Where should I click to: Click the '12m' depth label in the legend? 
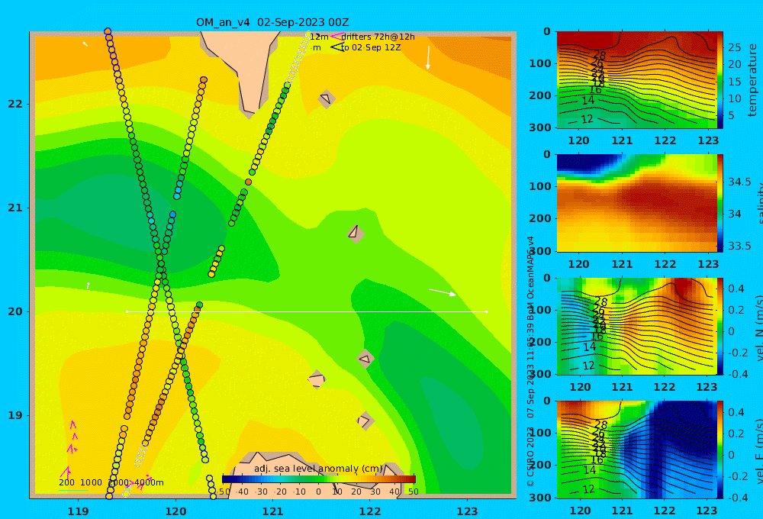319,37
